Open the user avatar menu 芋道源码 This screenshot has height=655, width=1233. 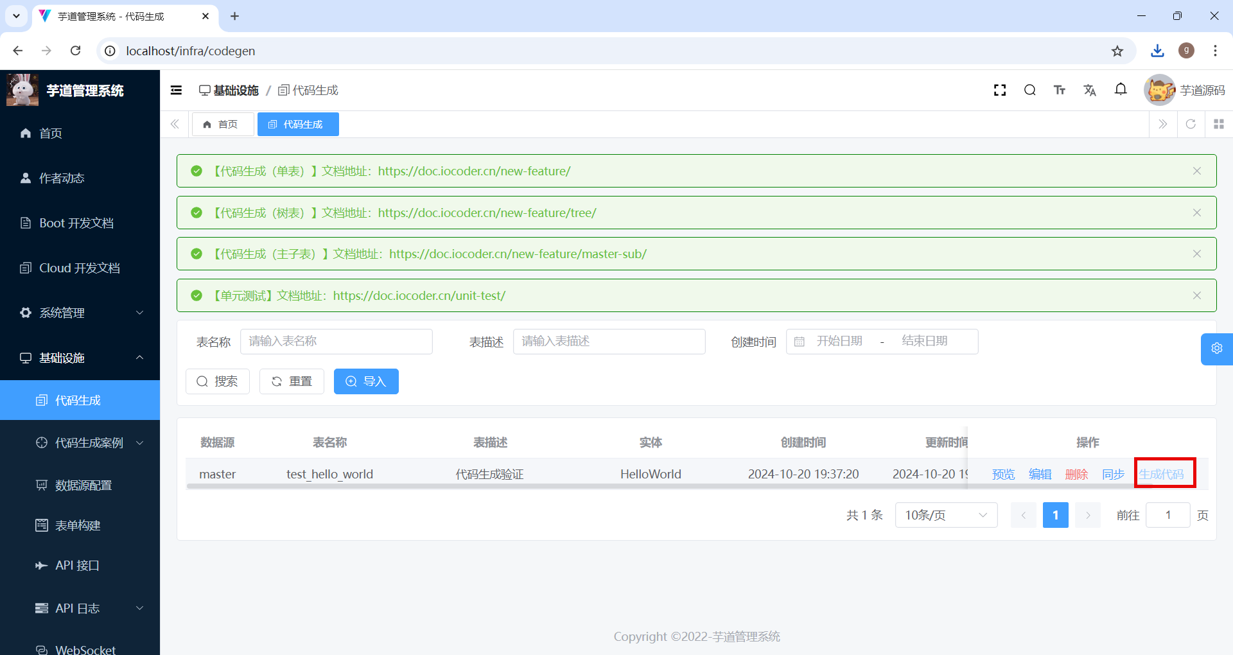[1185, 91]
